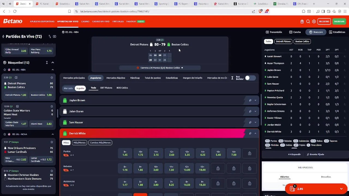Open stats icon for the Pistons match row
Image resolution: width=349 pixels, height=196 pixels.
(x=16, y=77)
